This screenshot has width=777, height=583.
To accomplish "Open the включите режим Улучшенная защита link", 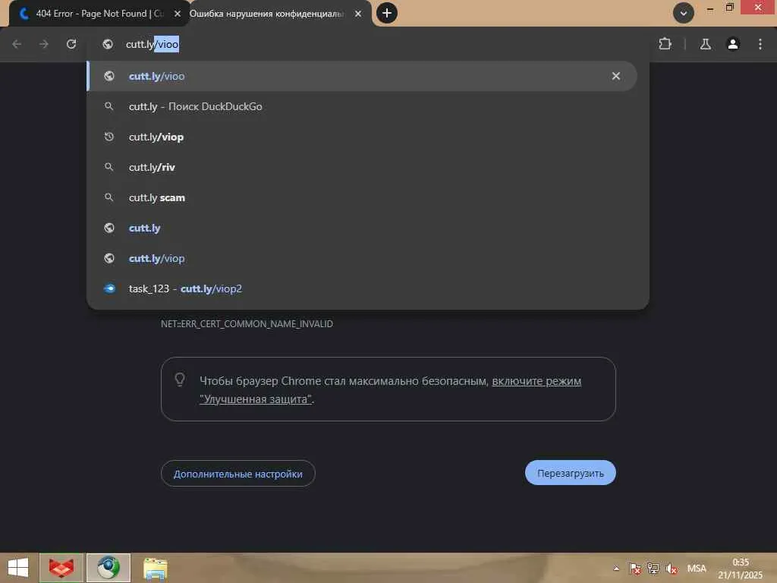I will [536, 381].
